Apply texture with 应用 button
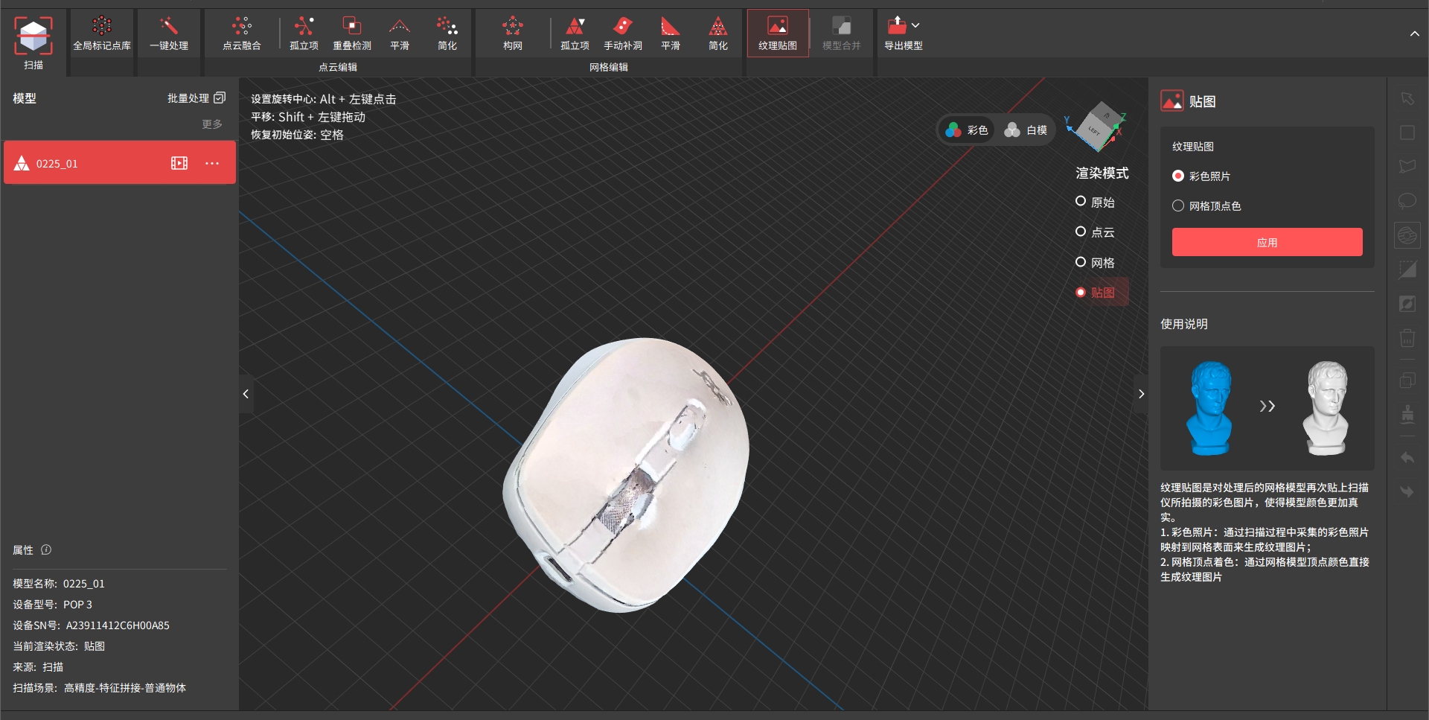 [x=1267, y=243]
